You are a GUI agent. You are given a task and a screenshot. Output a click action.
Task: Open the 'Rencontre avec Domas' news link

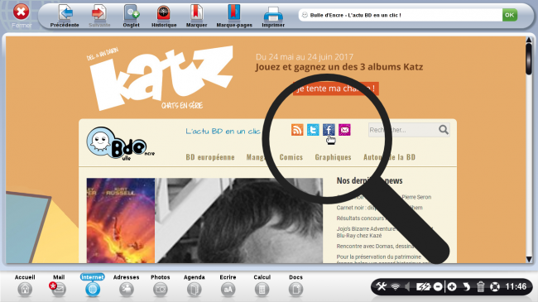(x=376, y=247)
